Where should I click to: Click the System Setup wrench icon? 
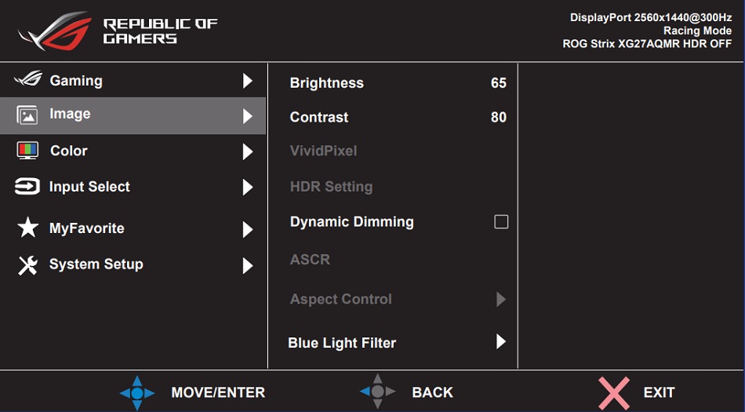point(27,265)
